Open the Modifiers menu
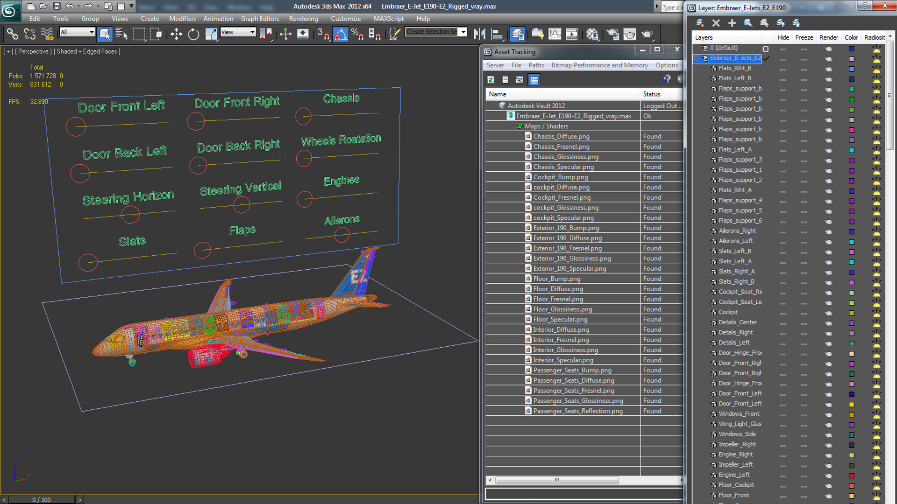Image resolution: width=897 pixels, height=504 pixels. click(182, 19)
